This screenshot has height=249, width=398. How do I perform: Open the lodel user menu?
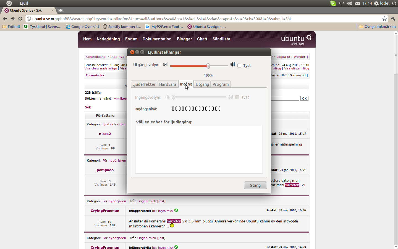382,3
